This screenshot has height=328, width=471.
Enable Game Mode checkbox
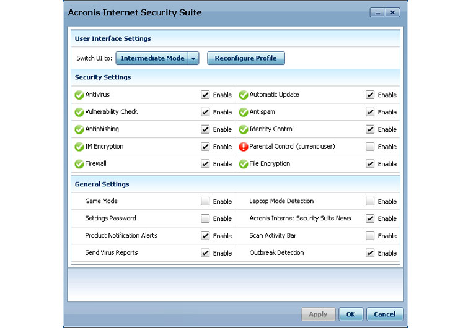(205, 201)
